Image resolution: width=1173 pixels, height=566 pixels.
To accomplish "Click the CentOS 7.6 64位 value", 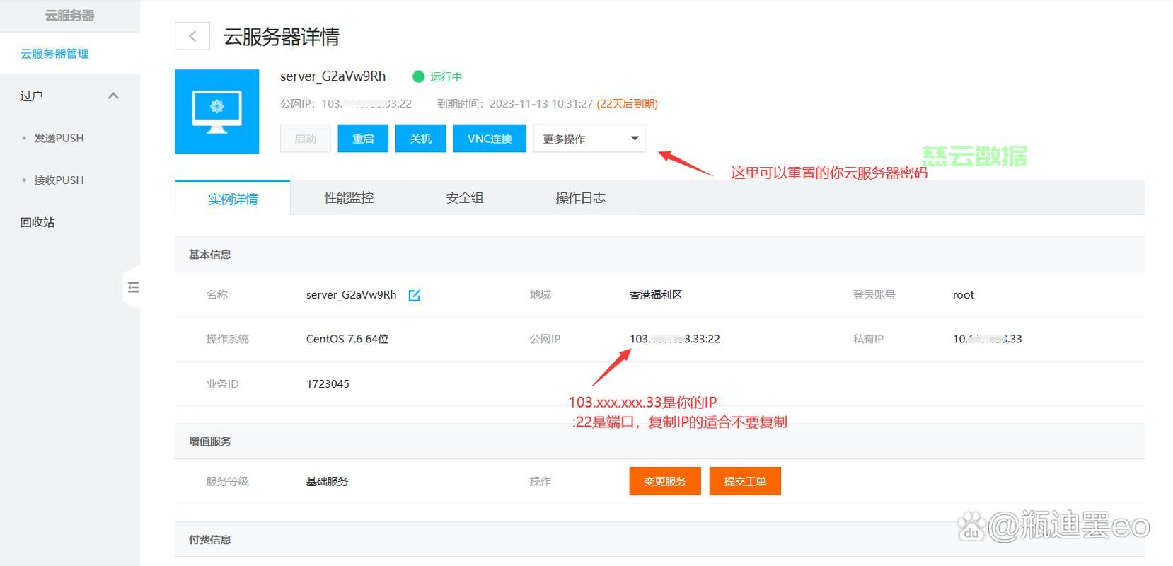I will click(x=347, y=339).
